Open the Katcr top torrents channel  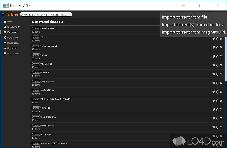[49, 46]
